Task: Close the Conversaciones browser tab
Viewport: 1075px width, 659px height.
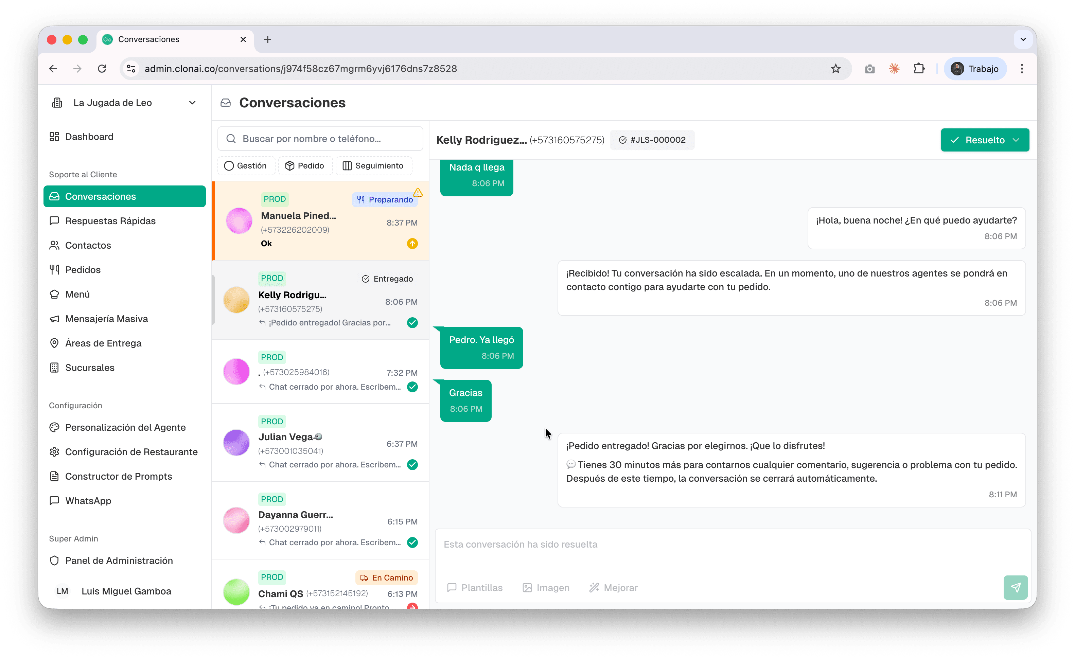Action: 243,39
